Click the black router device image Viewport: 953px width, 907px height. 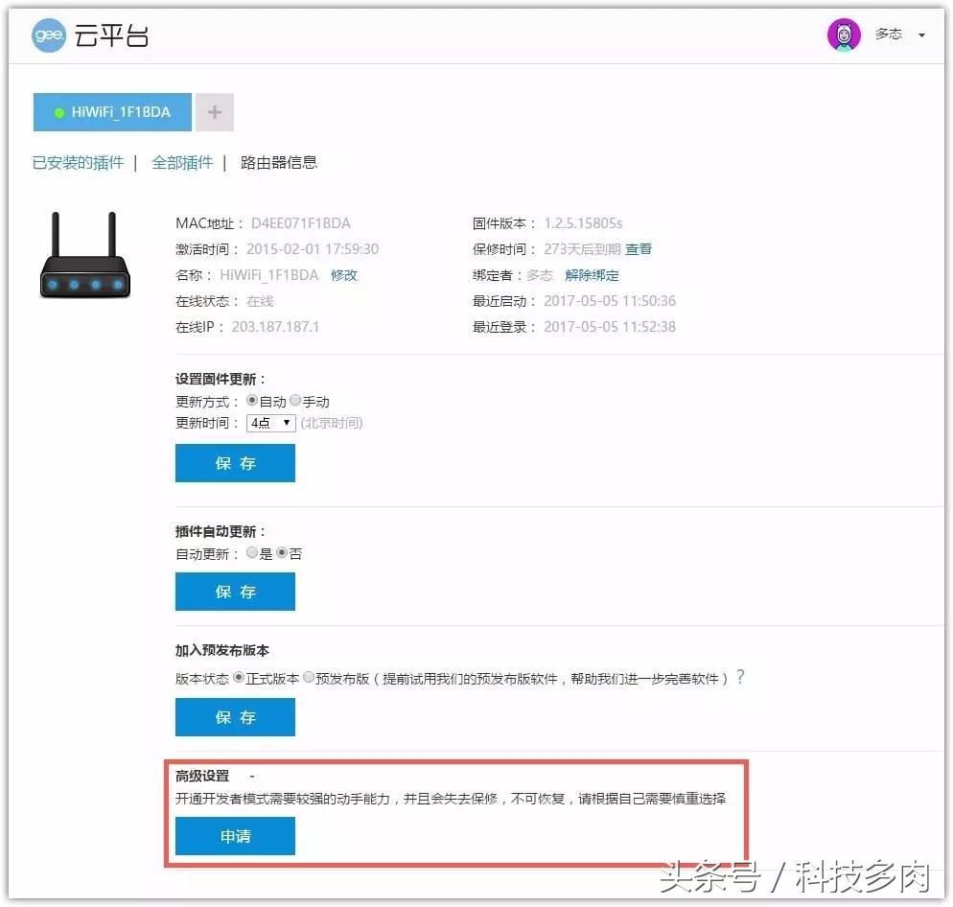85,259
